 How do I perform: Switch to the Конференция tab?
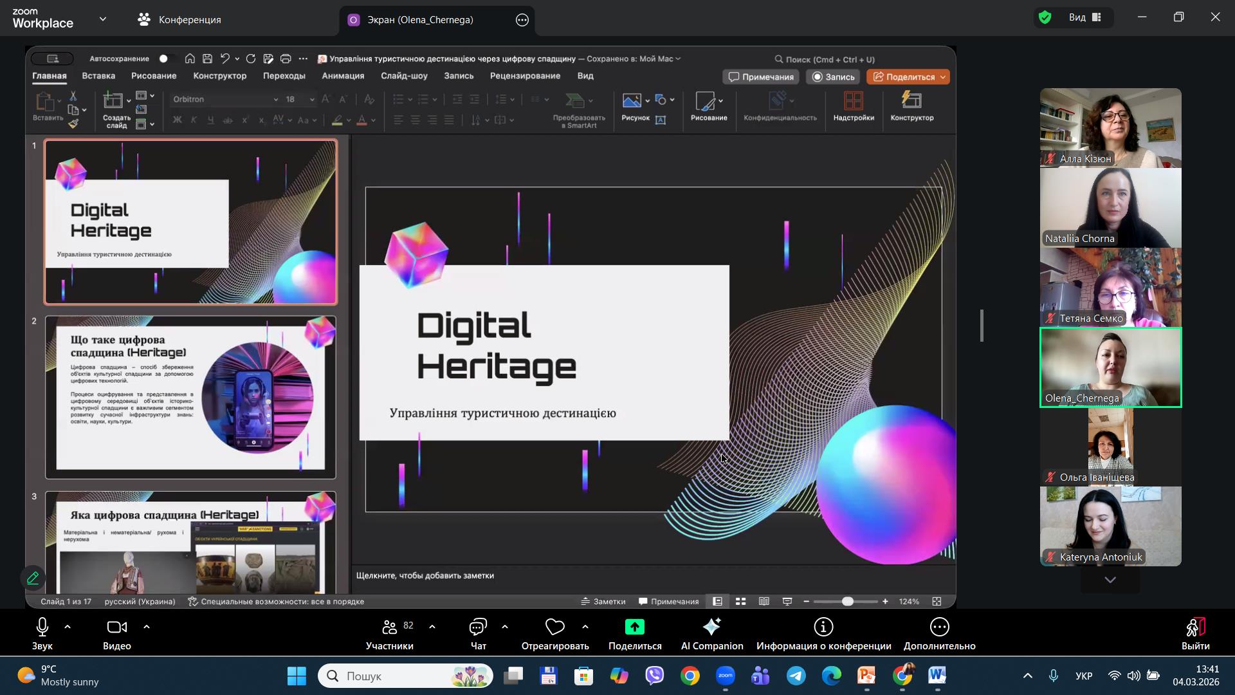179,20
